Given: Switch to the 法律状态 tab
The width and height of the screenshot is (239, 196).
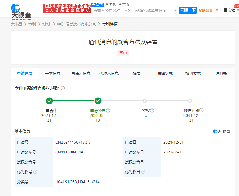Looking at the screenshot, I should point(165,74).
